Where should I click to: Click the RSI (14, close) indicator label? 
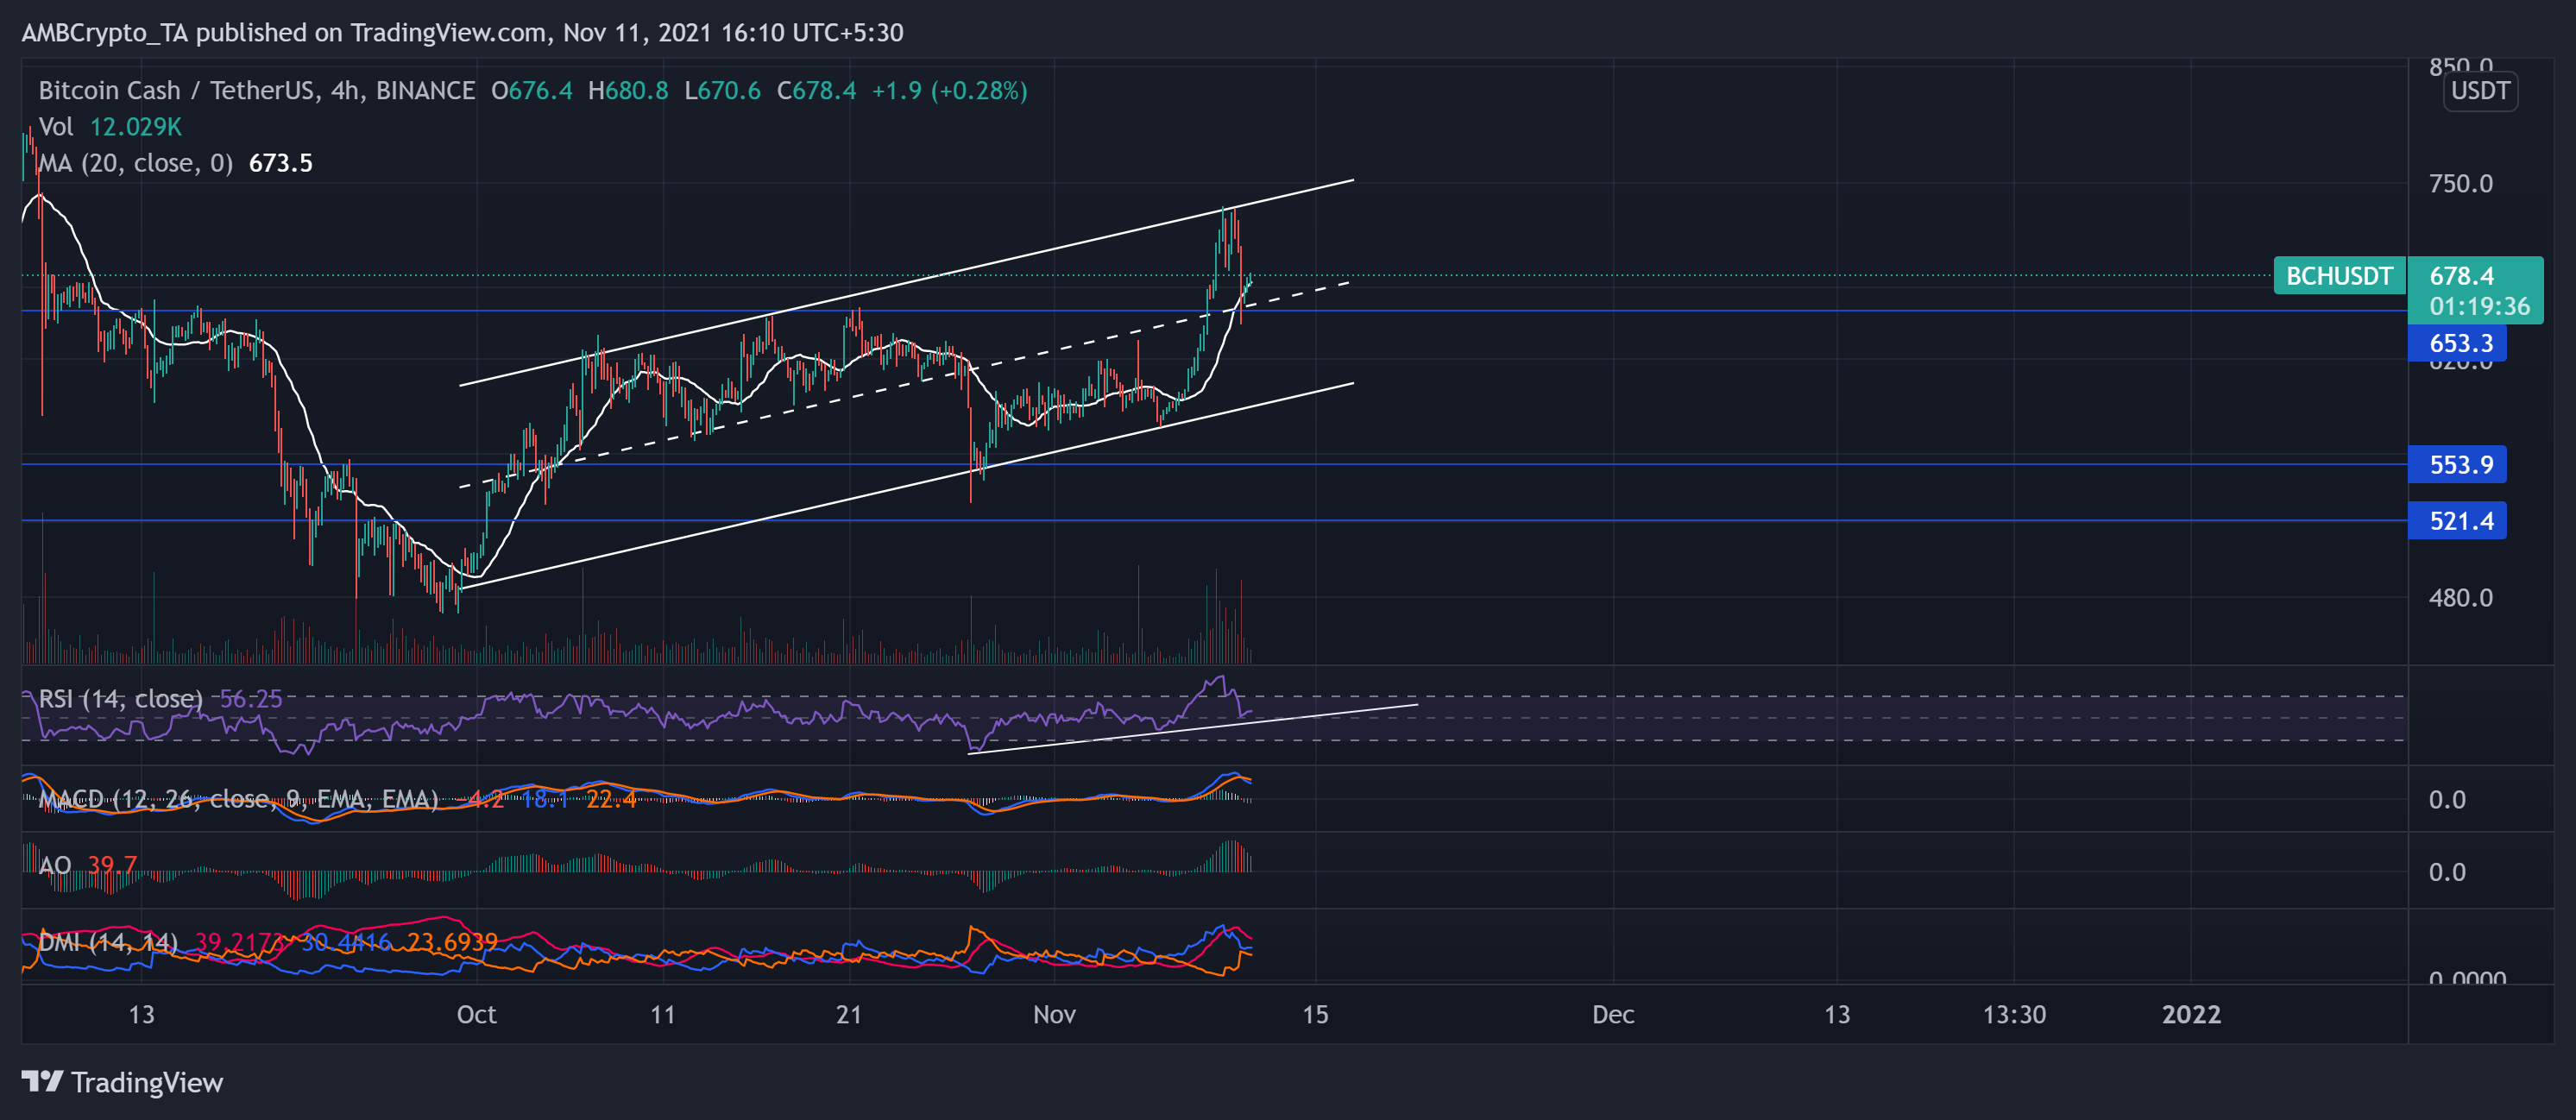click(x=120, y=698)
